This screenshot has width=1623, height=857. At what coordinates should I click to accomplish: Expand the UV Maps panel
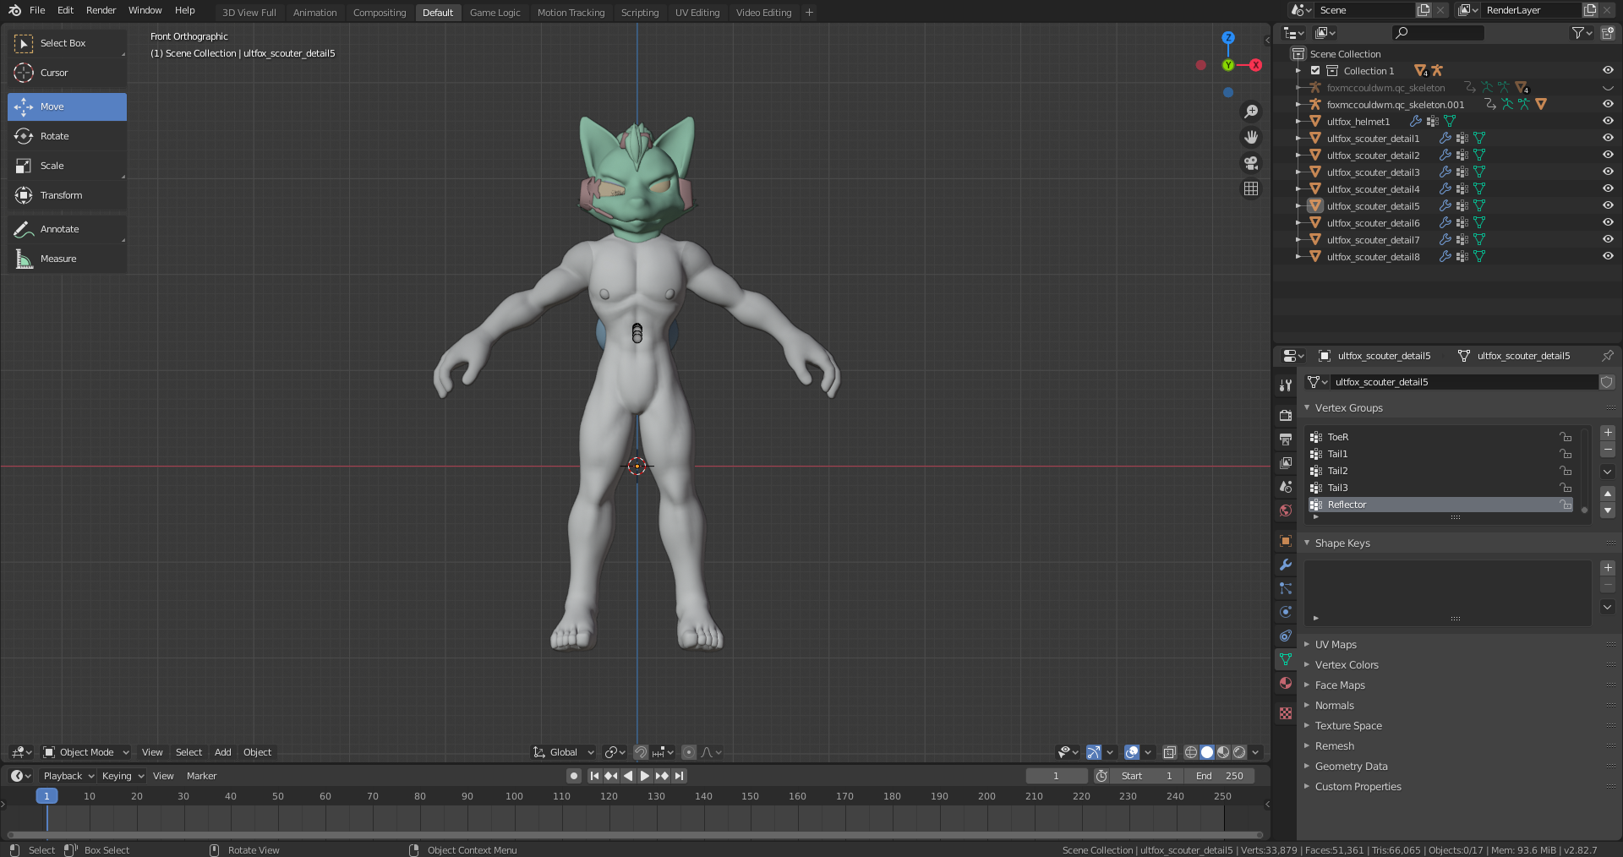(x=1336, y=645)
